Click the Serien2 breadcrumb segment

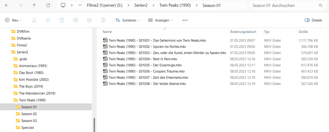pyautogui.click(x=141, y=5)
